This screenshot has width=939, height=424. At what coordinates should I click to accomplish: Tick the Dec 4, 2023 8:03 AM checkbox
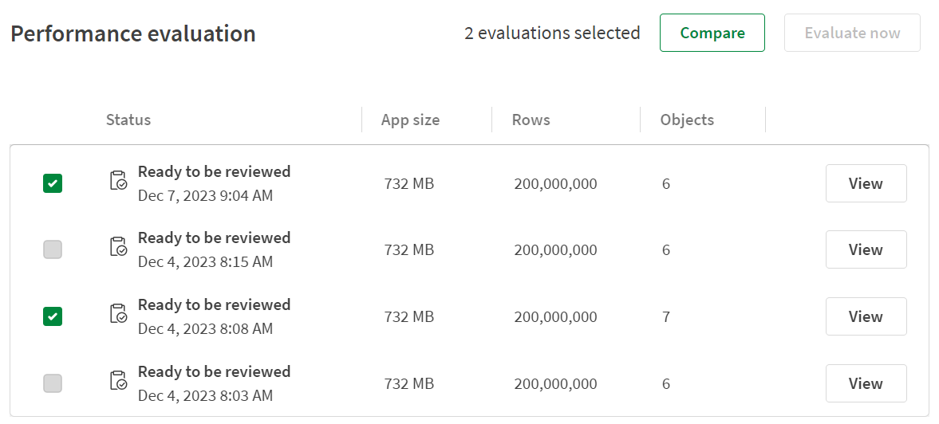pyautogui.click(x=53, y=384)
